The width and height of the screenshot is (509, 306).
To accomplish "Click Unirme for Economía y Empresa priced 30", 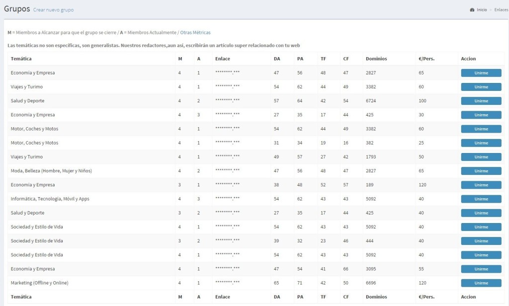I will click(x=481, y=115).
